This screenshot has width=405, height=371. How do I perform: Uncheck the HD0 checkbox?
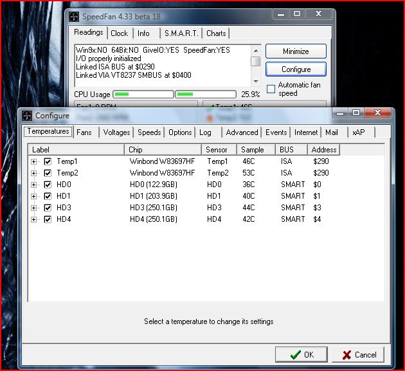pos(48,185)
